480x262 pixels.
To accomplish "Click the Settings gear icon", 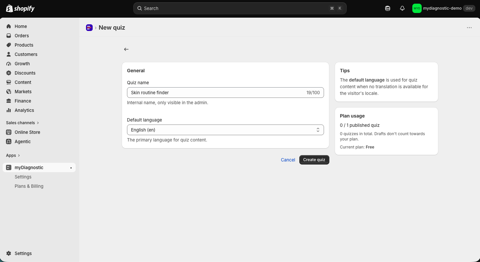I will [9, 253].
